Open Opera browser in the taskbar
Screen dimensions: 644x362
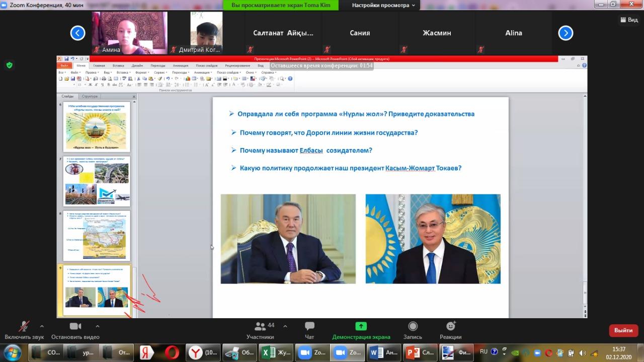(172, 352)
